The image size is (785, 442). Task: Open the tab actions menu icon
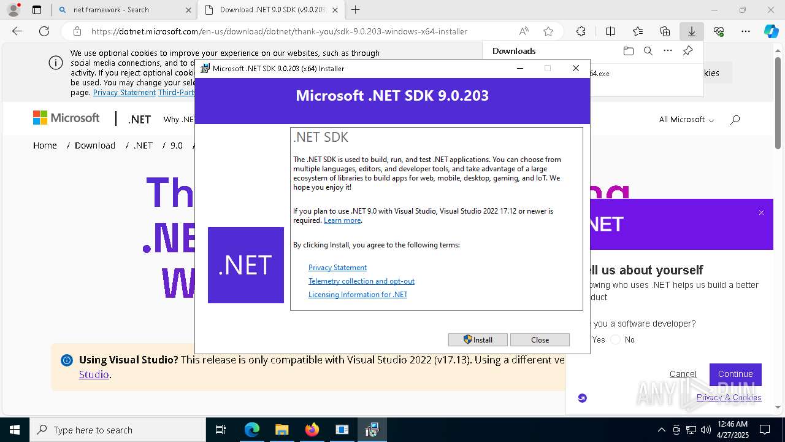(37, 10)
